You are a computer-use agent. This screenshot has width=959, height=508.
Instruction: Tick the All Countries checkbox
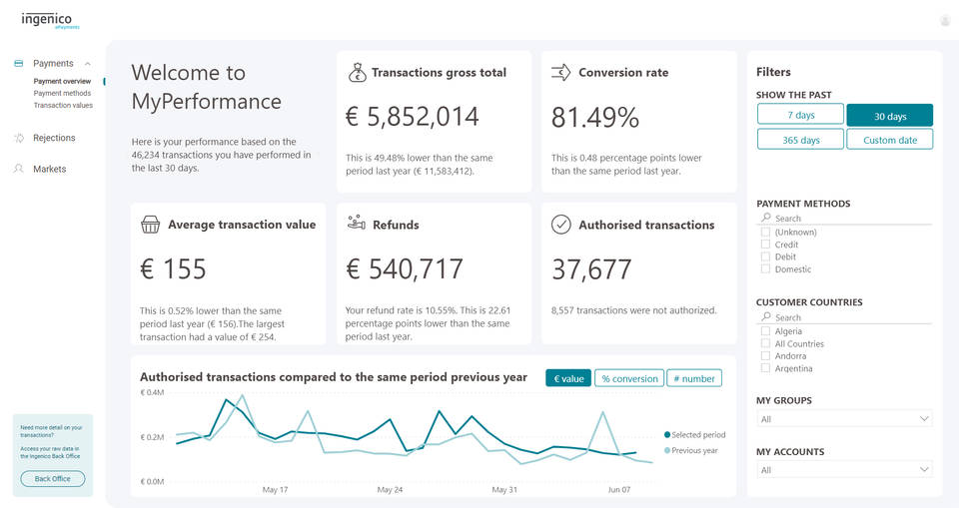[x=765, y=343]
